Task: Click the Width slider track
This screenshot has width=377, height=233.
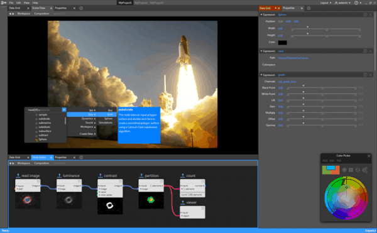Action: coord(326,30)
